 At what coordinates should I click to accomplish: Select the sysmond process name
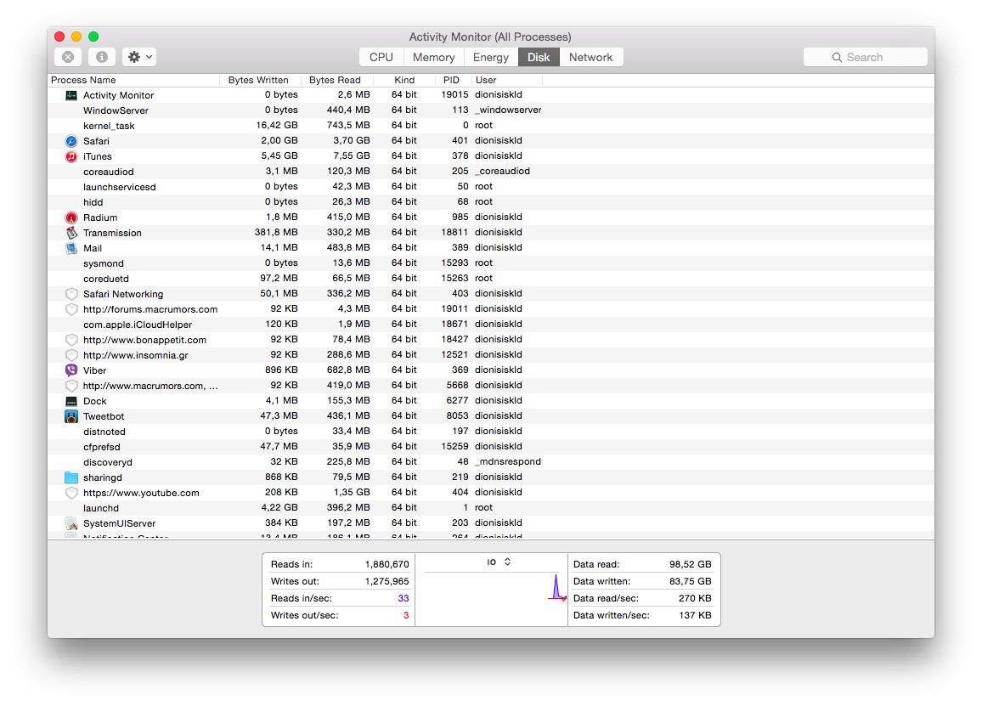click(104, 263)
